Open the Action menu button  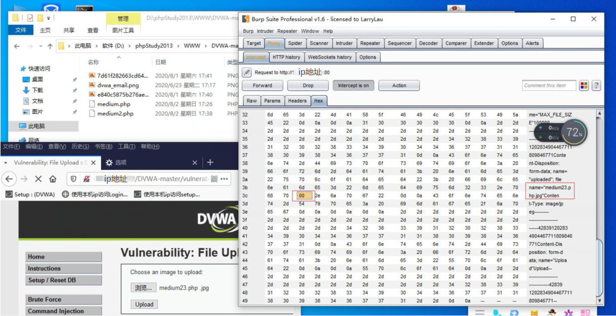[x=399, y=85]
